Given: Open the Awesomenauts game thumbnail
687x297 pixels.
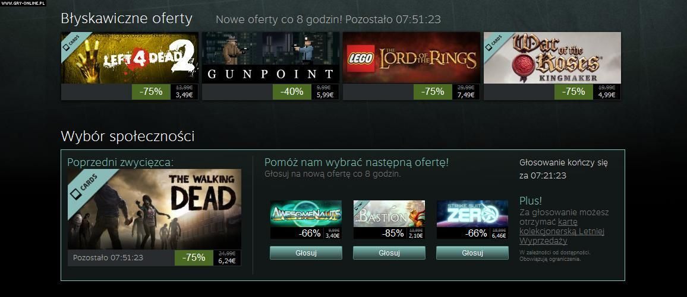Looking at the screenshot, I should tap(306, 213).
